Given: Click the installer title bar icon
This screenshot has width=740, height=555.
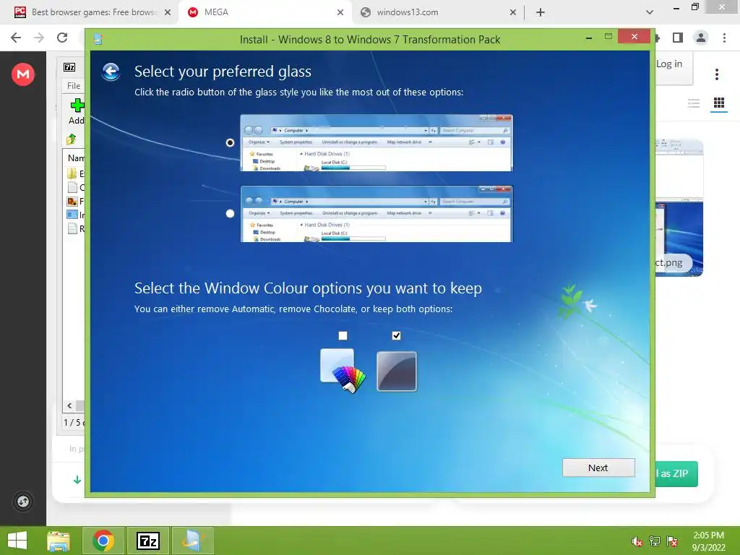Looking at the screenshot, I should coord(98,39).
